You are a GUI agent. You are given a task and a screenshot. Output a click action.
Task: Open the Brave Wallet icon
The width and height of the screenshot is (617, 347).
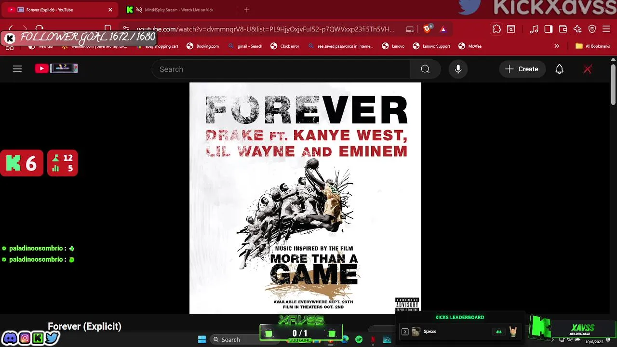coord(563,29)
